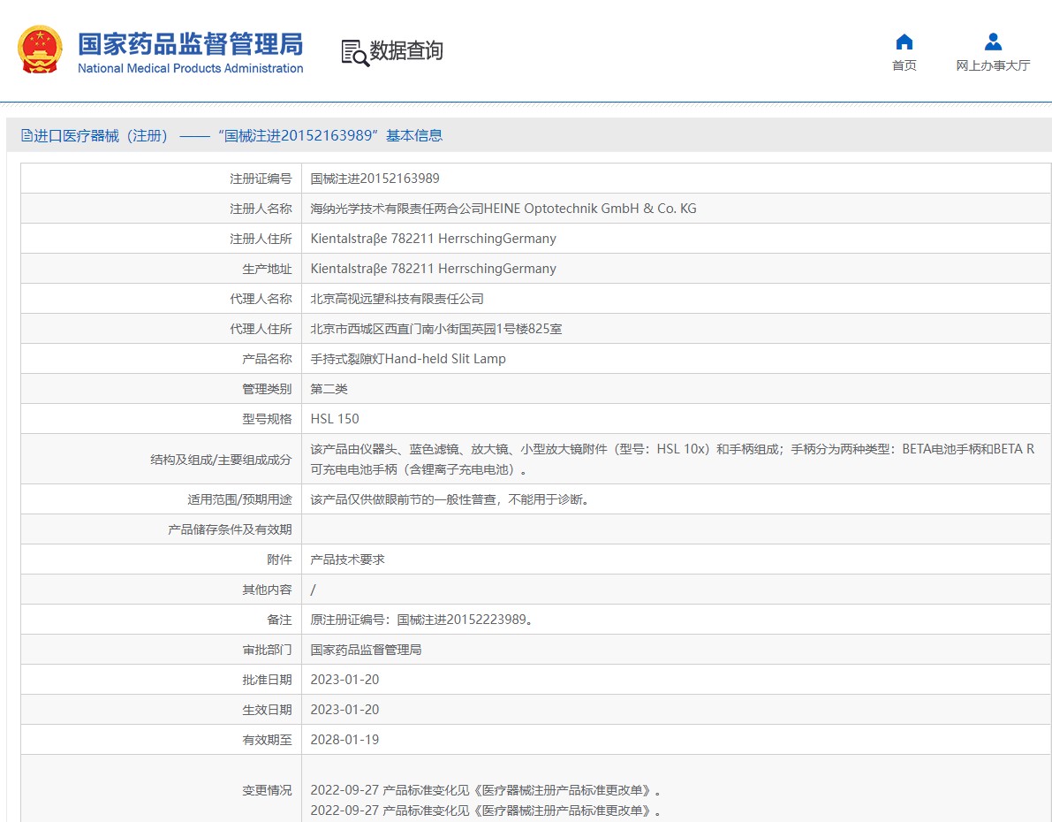Select the value 国械注进20152163989 in table

[375, 179]
